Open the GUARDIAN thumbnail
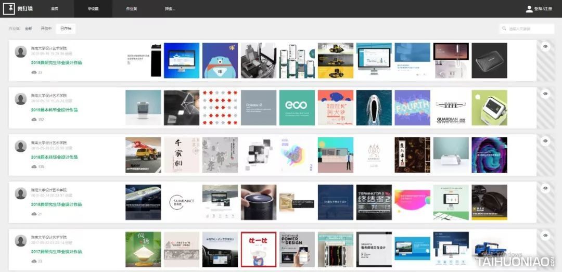 [x=451, y=108]
